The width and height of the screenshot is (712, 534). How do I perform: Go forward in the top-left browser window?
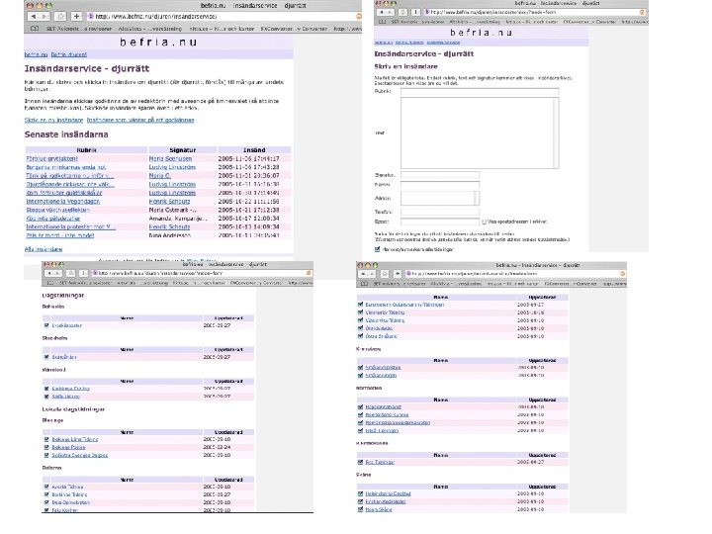click(x=44, y=17)
